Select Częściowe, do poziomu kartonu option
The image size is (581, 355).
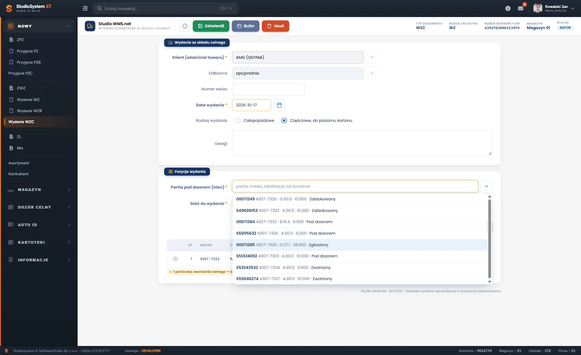coord(284,121)
